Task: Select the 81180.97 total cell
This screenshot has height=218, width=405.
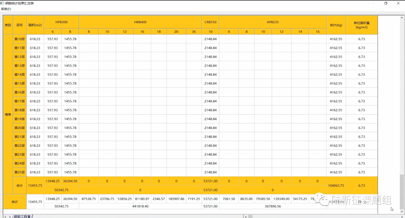Action: (142, 199)
